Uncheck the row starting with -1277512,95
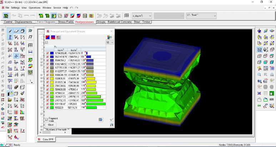Image resolution: width=276 pixels, height=147 pixels. [x=47, y=68]
